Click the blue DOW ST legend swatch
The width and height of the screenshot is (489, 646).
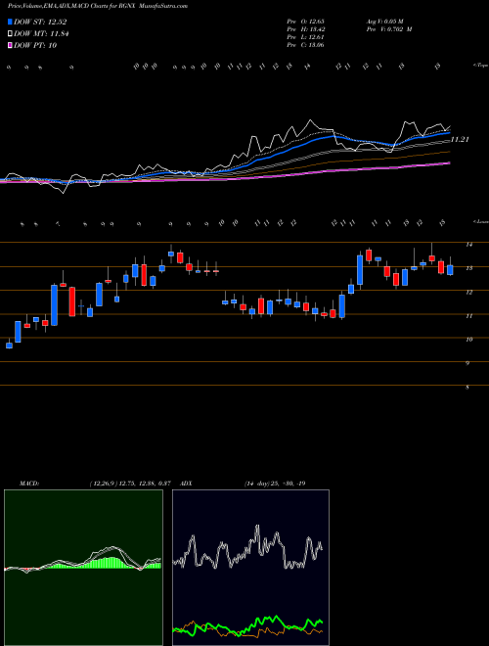(11, 22)
